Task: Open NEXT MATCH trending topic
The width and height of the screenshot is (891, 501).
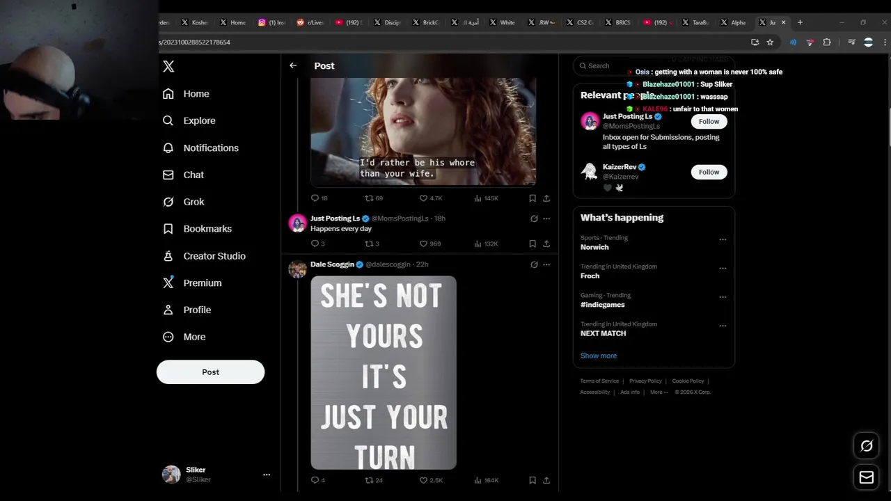Action: pos(603,333)
